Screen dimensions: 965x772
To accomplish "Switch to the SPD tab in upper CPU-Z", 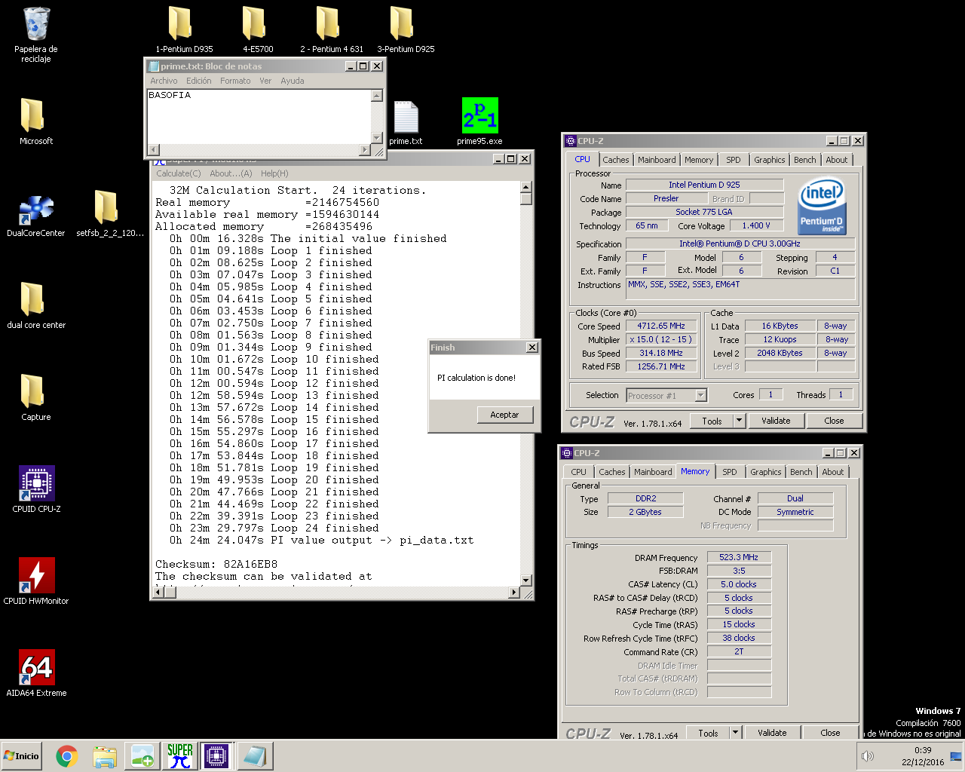I will [x=734, y=160].
